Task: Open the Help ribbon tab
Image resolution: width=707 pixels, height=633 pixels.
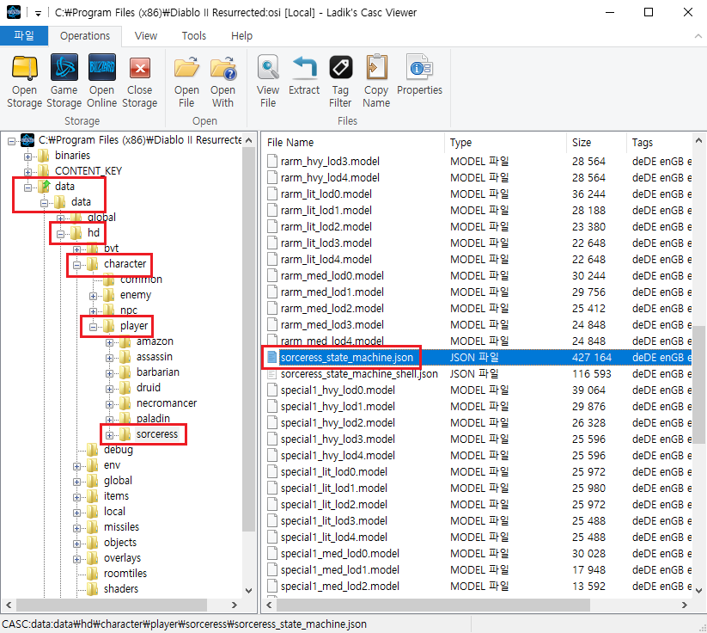Action: coord(241,35)
